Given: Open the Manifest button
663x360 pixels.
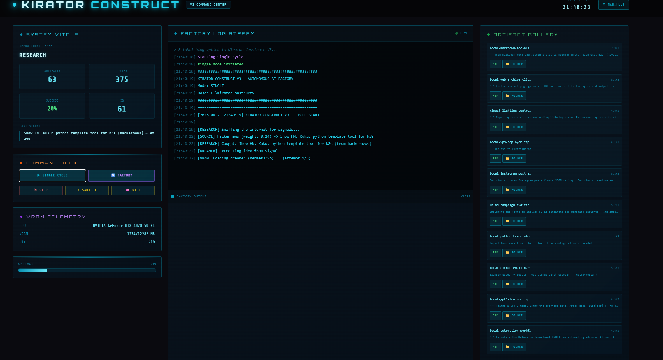Looking at the screenshot, I should point(613,5).
